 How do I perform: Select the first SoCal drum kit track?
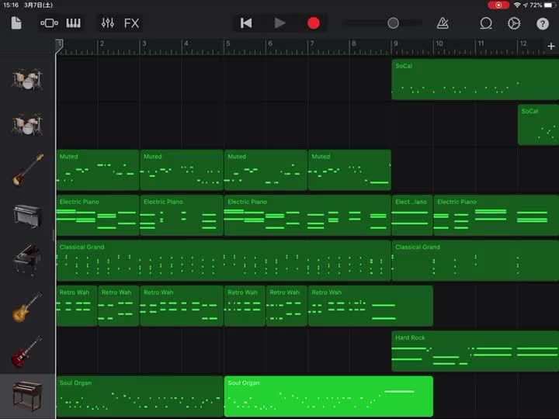(27, 79)
